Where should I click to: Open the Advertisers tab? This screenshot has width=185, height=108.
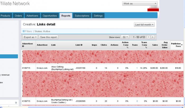32,16
